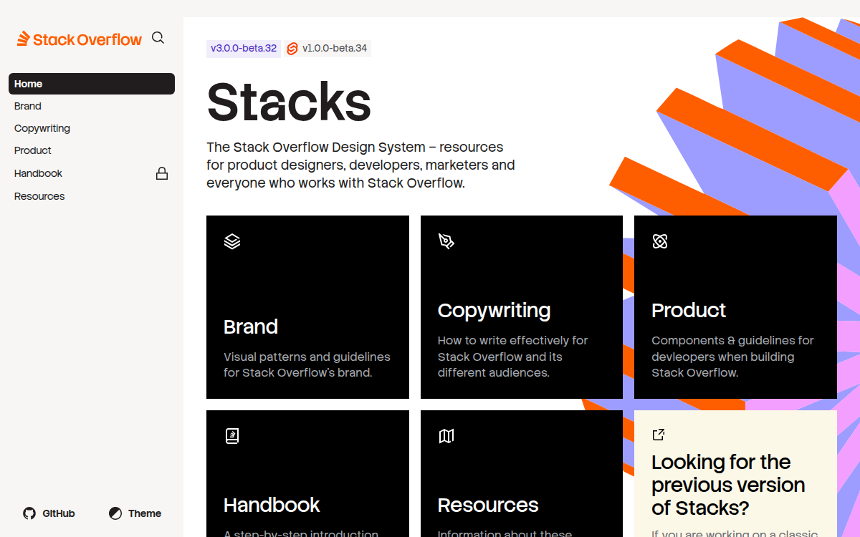Click the pen nib icon in Copywriting card
Image resolution: width=860 pixels, height=537 pixels.
pos(446,241)
